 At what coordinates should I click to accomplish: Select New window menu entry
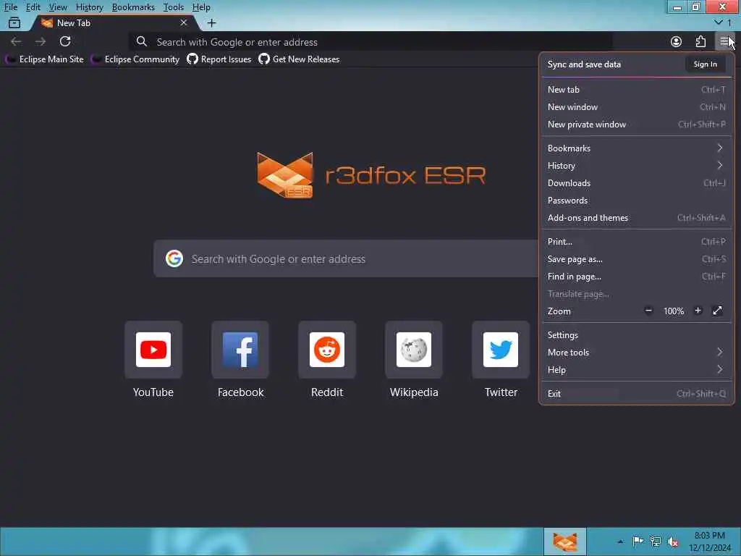pyautogui.click(x=636, y=107)
